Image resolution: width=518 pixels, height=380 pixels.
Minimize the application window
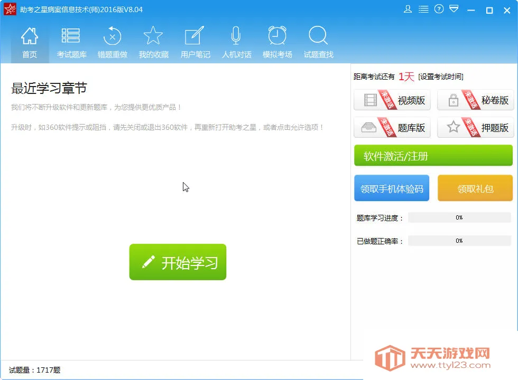(471, 10)
